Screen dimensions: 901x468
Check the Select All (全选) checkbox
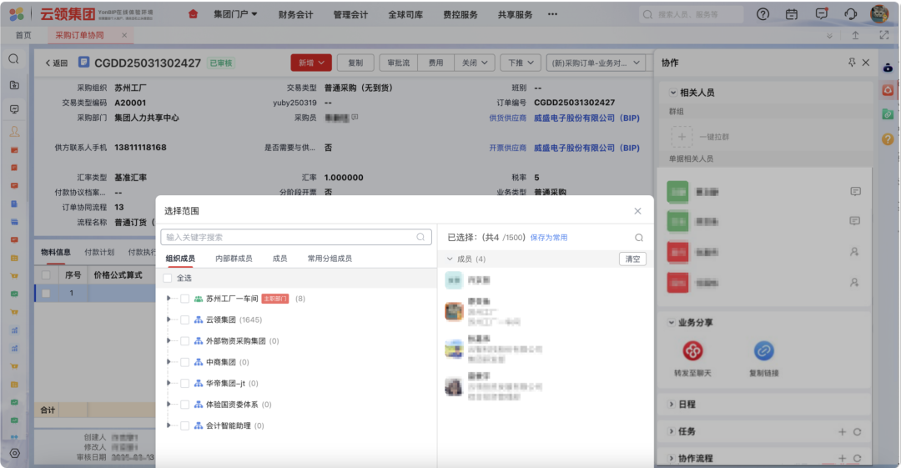click(168, 279)
